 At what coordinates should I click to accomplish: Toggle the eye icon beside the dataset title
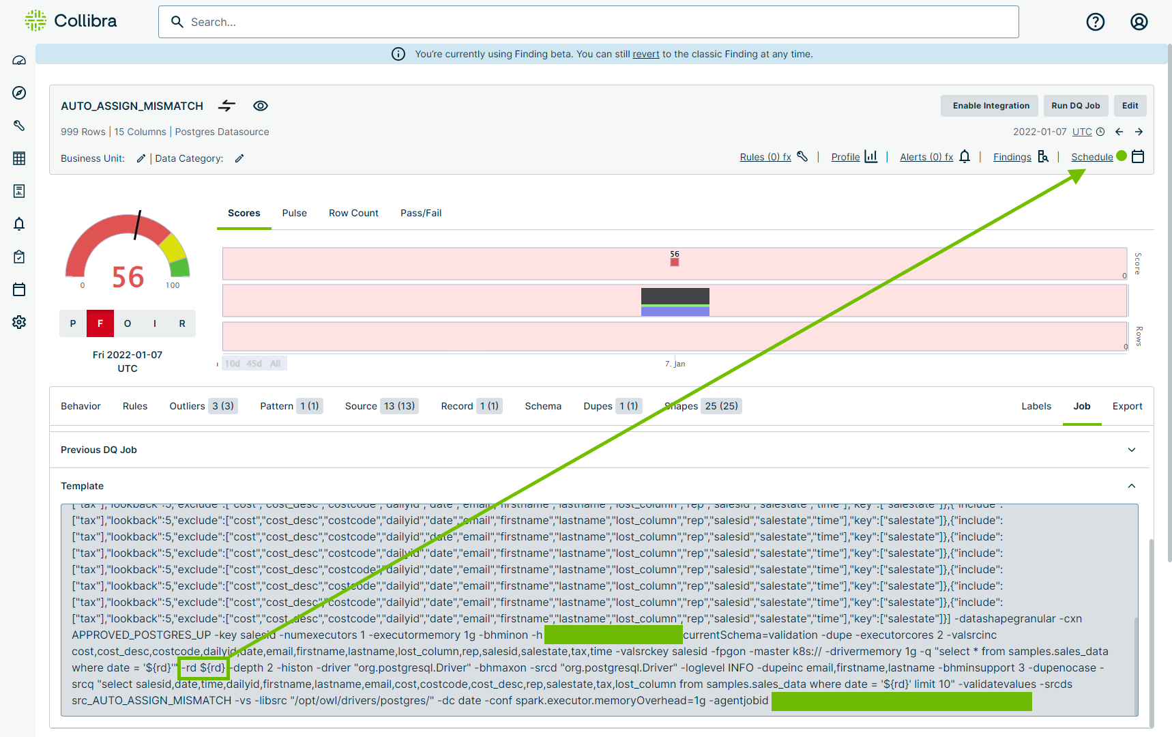[x=261, y=106]
